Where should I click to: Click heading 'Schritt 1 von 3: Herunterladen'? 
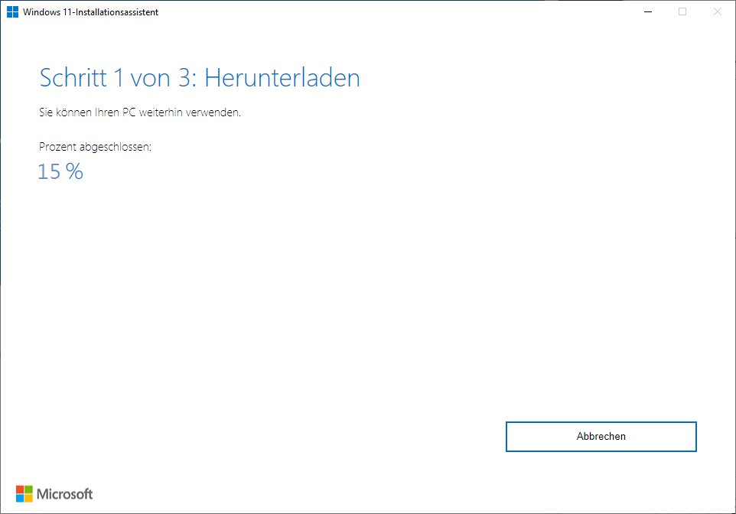point(200,78)
